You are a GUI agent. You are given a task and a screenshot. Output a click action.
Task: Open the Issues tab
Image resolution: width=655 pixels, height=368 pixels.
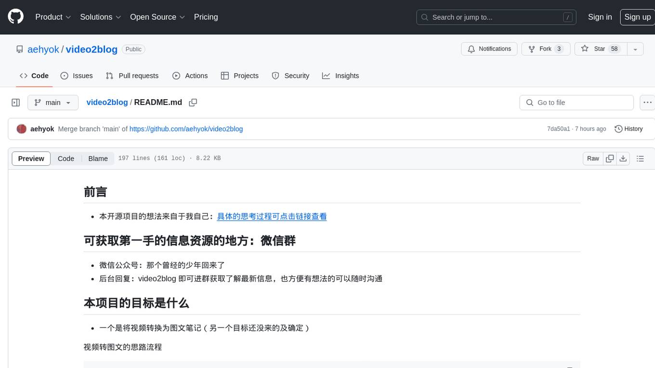tap(77, 76)
